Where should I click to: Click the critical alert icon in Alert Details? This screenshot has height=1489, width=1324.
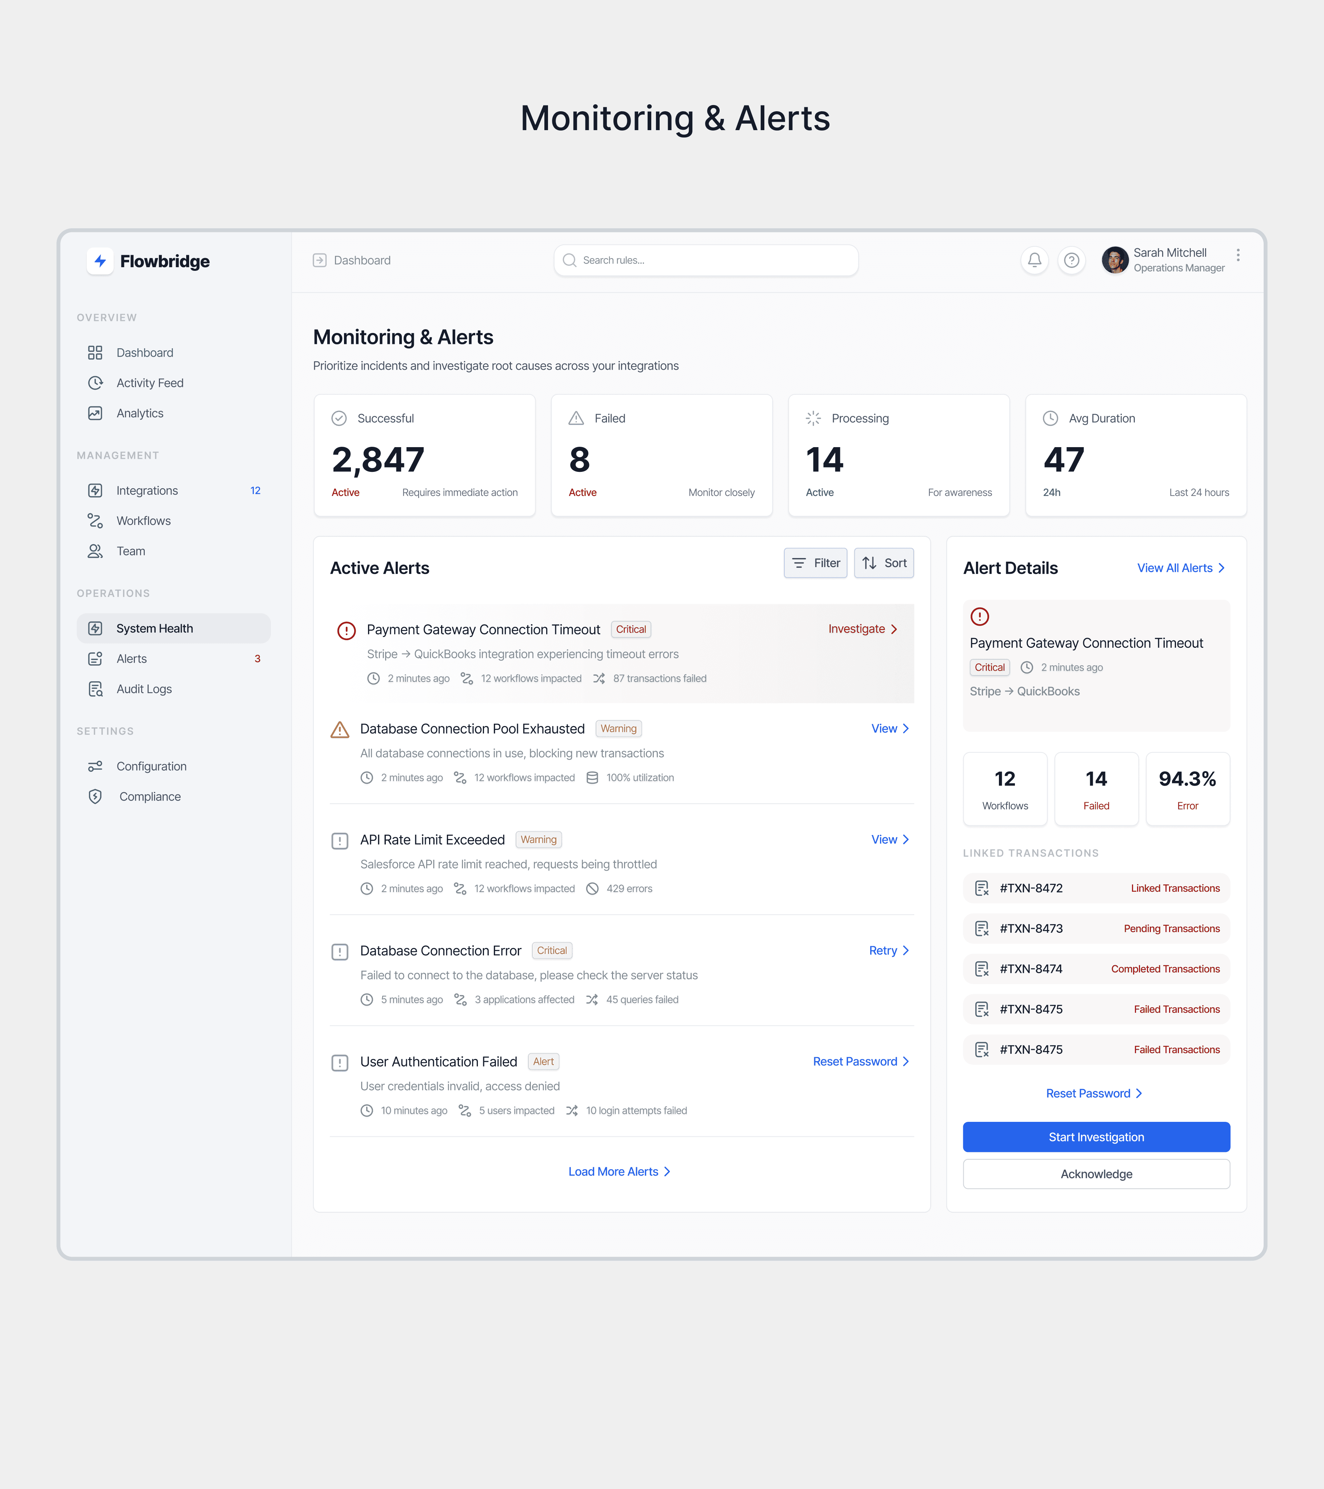pyautogui.click(x=979, y=616)
